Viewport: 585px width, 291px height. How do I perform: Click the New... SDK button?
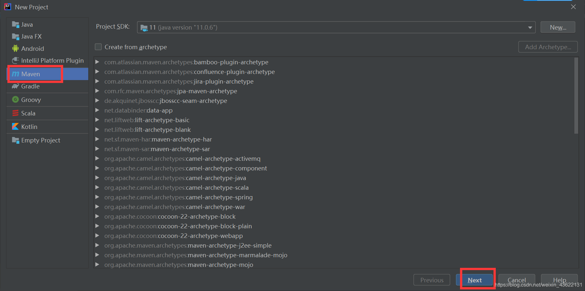[x=558, y=27]
